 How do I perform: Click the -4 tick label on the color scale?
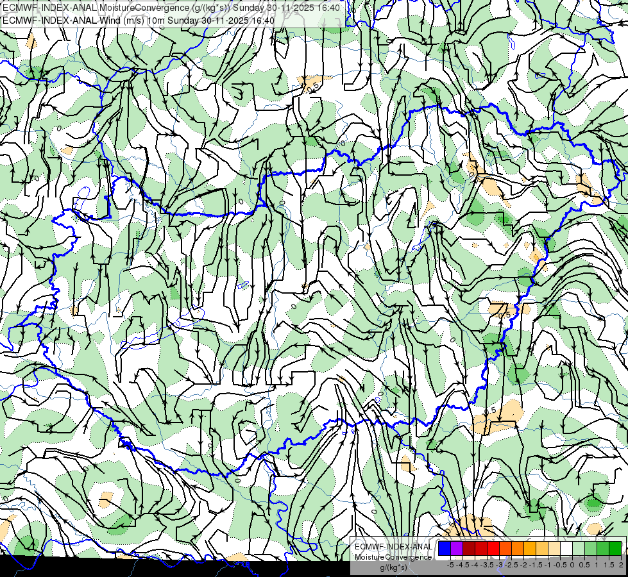click(x=475, y=565)
